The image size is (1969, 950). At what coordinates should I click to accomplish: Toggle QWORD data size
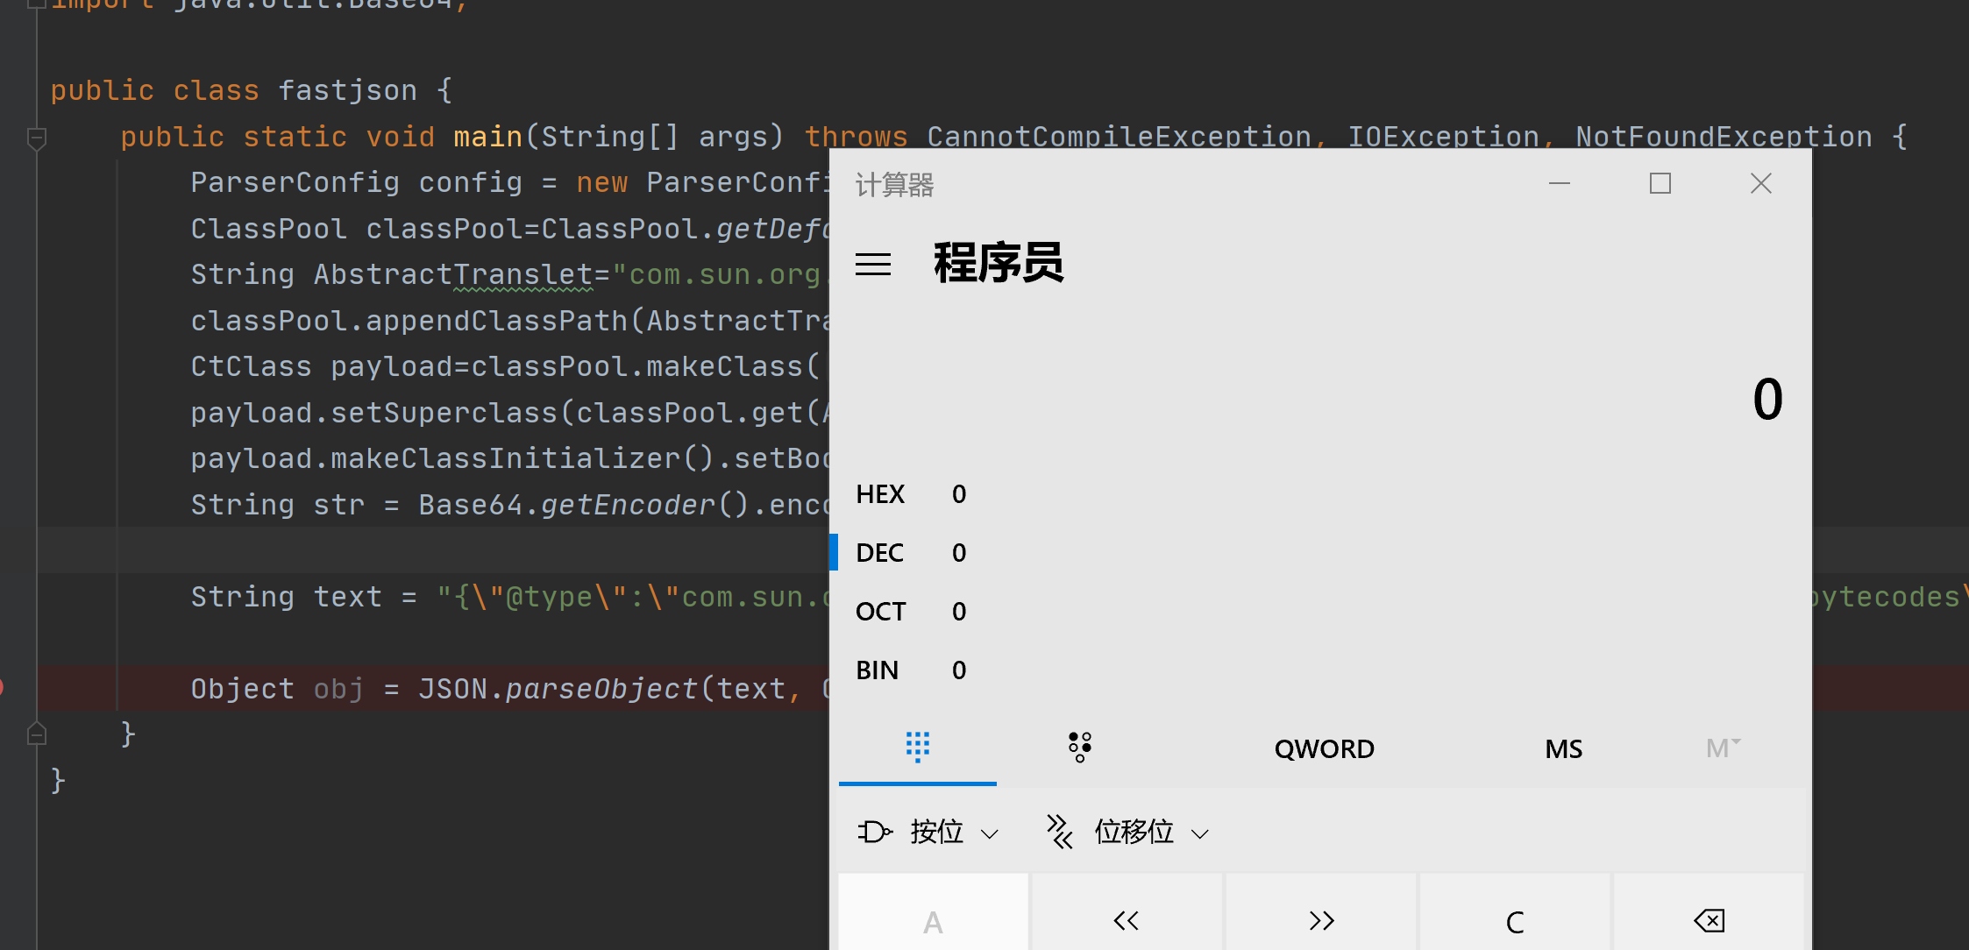click(1324, 749)
